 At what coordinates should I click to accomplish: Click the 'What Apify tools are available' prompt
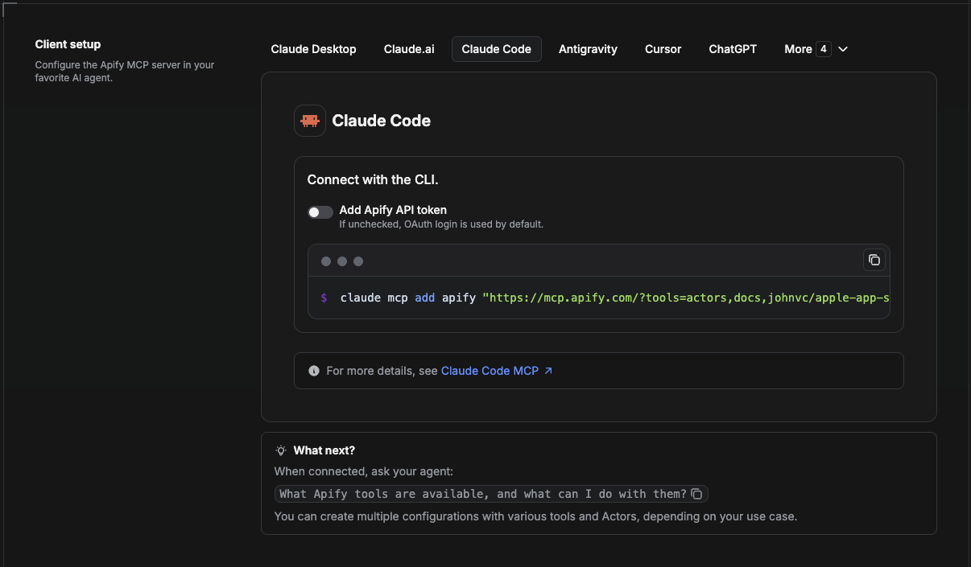click(483, 494)
